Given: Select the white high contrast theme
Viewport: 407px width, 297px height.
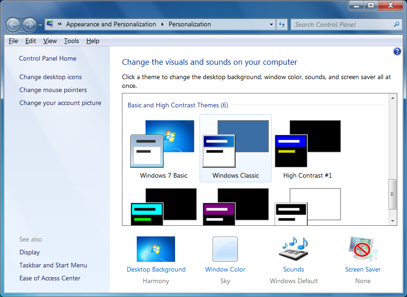Looking at the screenshot, I should coord(308,207).
